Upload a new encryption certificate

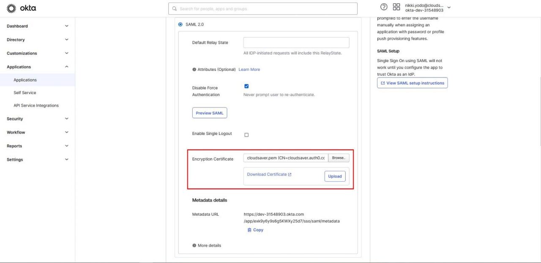pyautogui.click(x=335, y=176)
